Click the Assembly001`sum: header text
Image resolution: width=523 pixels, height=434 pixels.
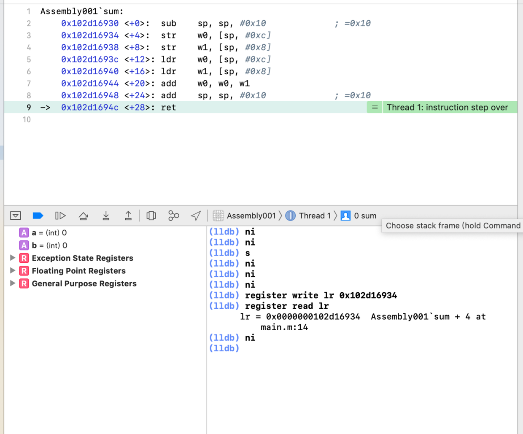pos(82,11)
